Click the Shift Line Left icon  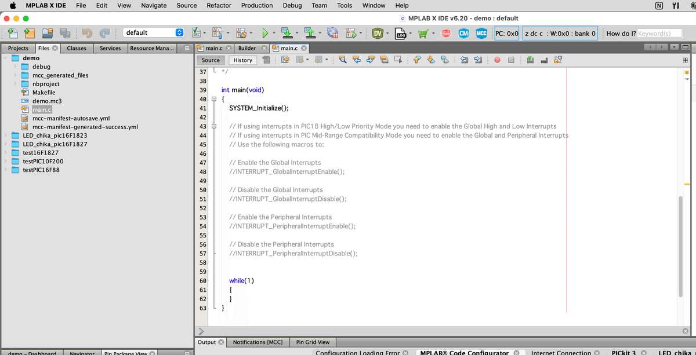click(x=465, y=60)
